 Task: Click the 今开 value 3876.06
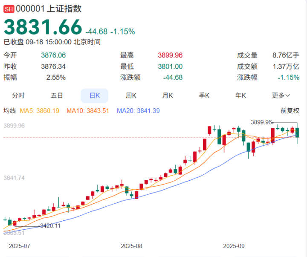click(53, 55)
